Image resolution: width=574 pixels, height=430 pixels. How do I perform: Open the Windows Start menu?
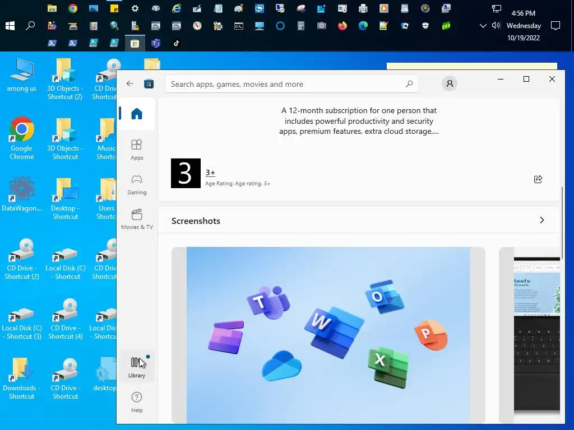point(10,26)
